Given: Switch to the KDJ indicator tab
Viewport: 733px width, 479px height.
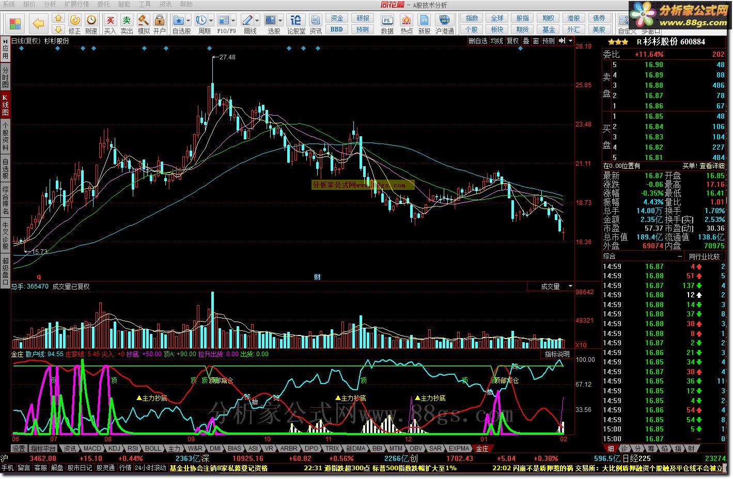Looking at the screenshot, I should coord(114,449).
